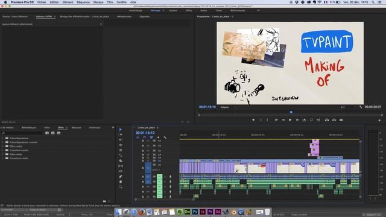Open the Séquence menu
386x217 pixels.
[83, 2]
